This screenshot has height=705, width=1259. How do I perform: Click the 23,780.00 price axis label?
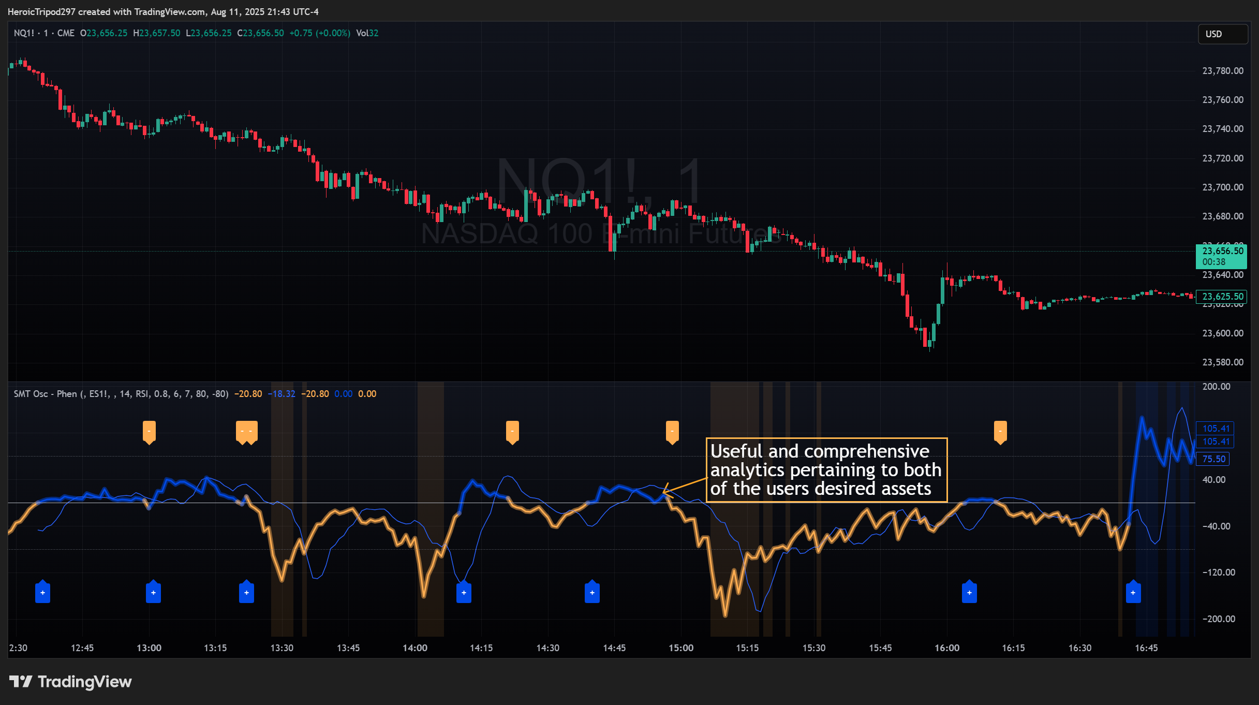click(1223, 71)
